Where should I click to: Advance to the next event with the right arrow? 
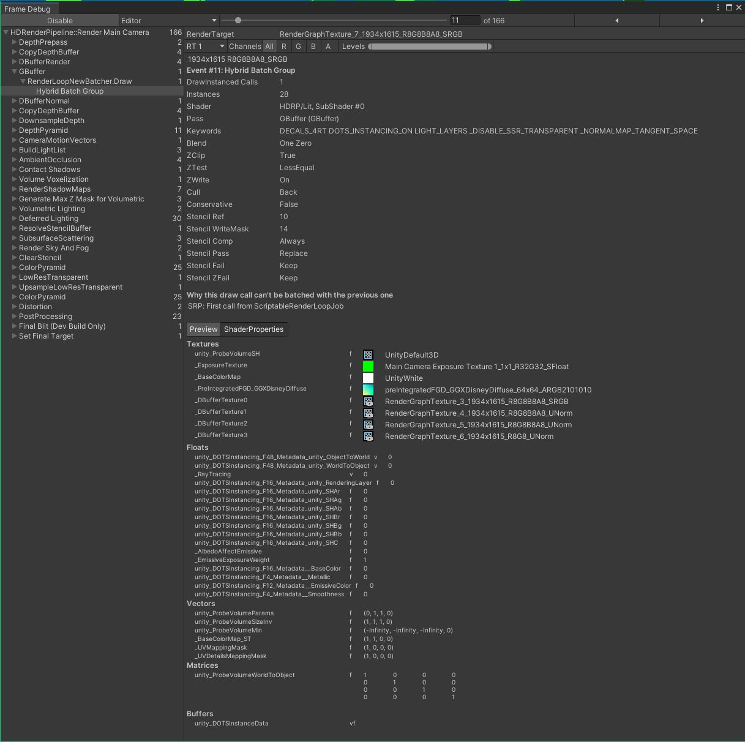pos(702,20)
